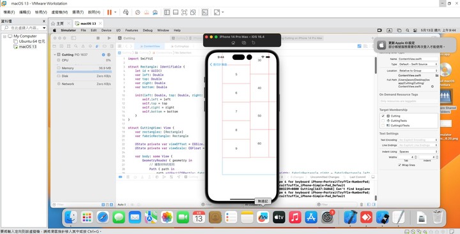
Task: Select Ubuntu 64 VM in library
Action: click(x=29, y=41)
